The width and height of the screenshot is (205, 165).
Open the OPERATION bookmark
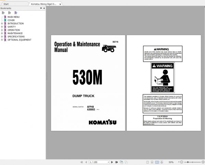[x=14, y=30]
